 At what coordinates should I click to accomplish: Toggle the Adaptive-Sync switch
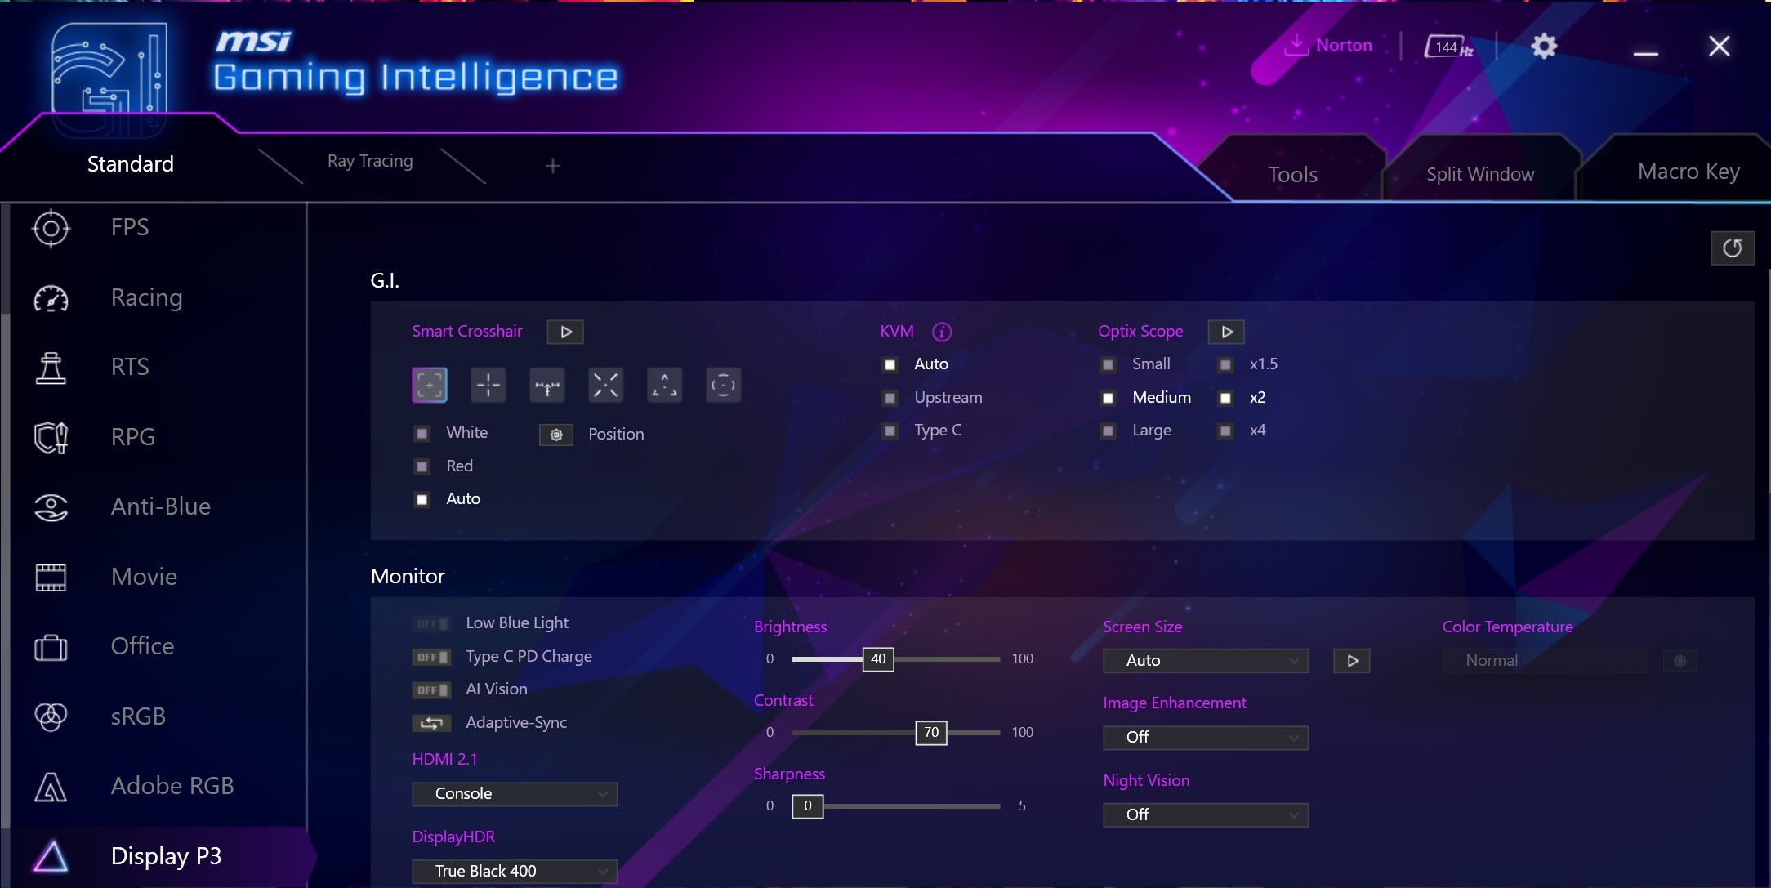click(431, 723)
